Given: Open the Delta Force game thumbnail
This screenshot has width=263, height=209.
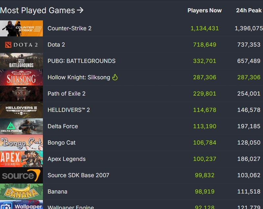Looking at the screenshot, I should 21,126.
